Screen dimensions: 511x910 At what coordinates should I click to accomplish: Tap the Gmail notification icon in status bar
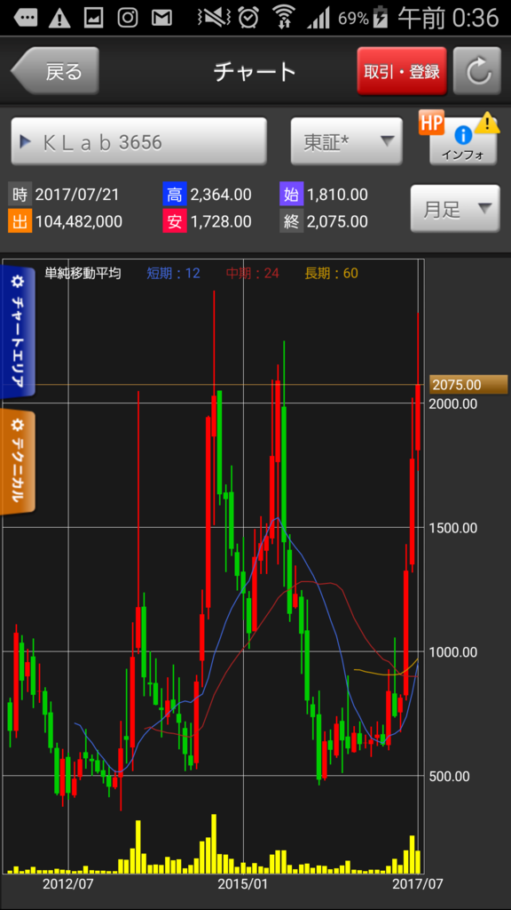point(161,18)
